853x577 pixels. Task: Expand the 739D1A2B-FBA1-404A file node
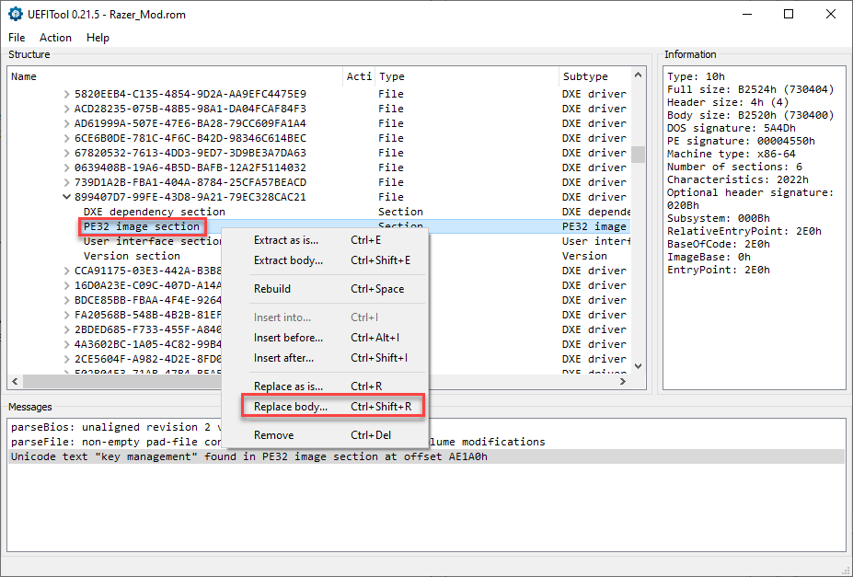(66, 182)
